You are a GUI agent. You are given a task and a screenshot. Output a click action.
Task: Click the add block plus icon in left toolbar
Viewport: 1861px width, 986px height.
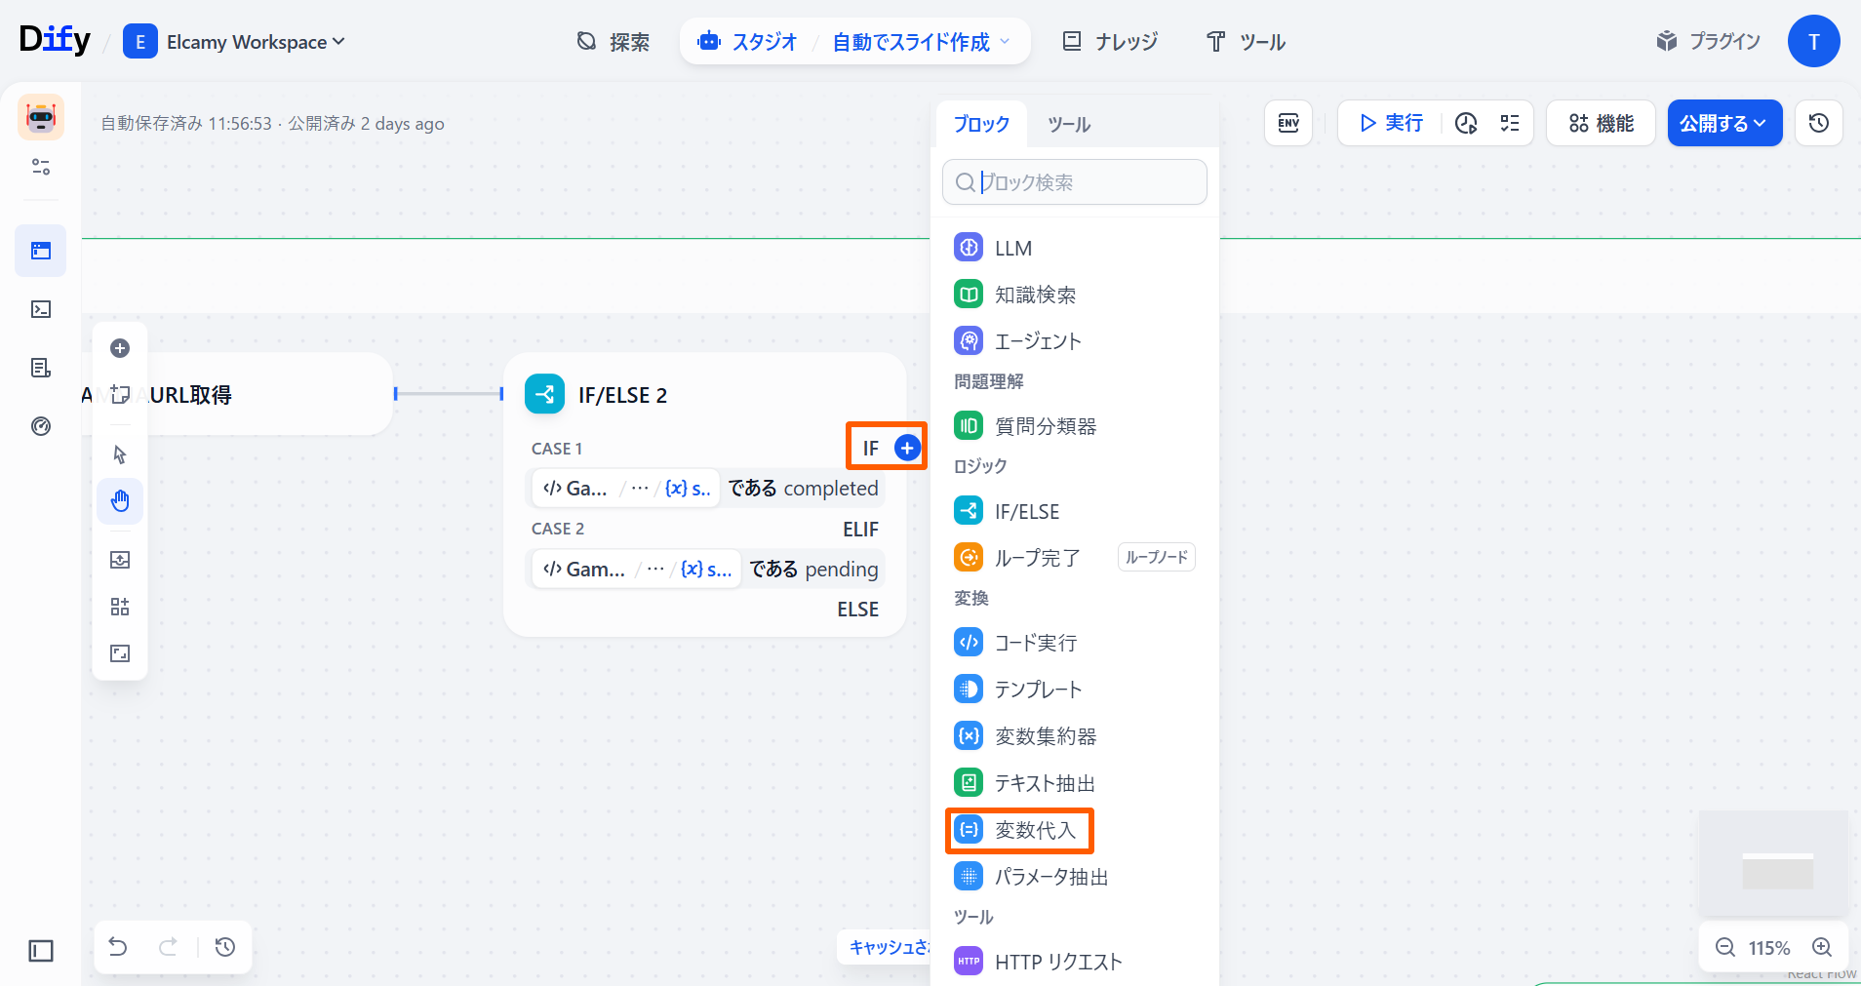coord(120,348)
